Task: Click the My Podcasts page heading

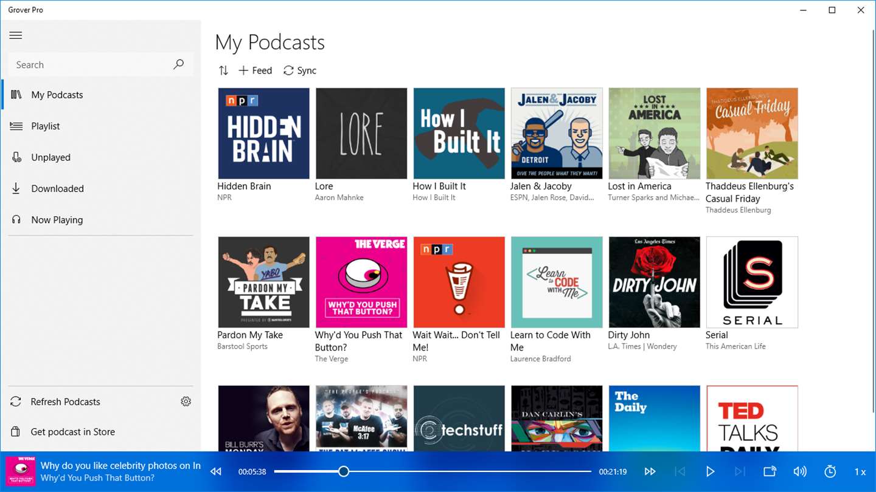Action: pos(270,42)
